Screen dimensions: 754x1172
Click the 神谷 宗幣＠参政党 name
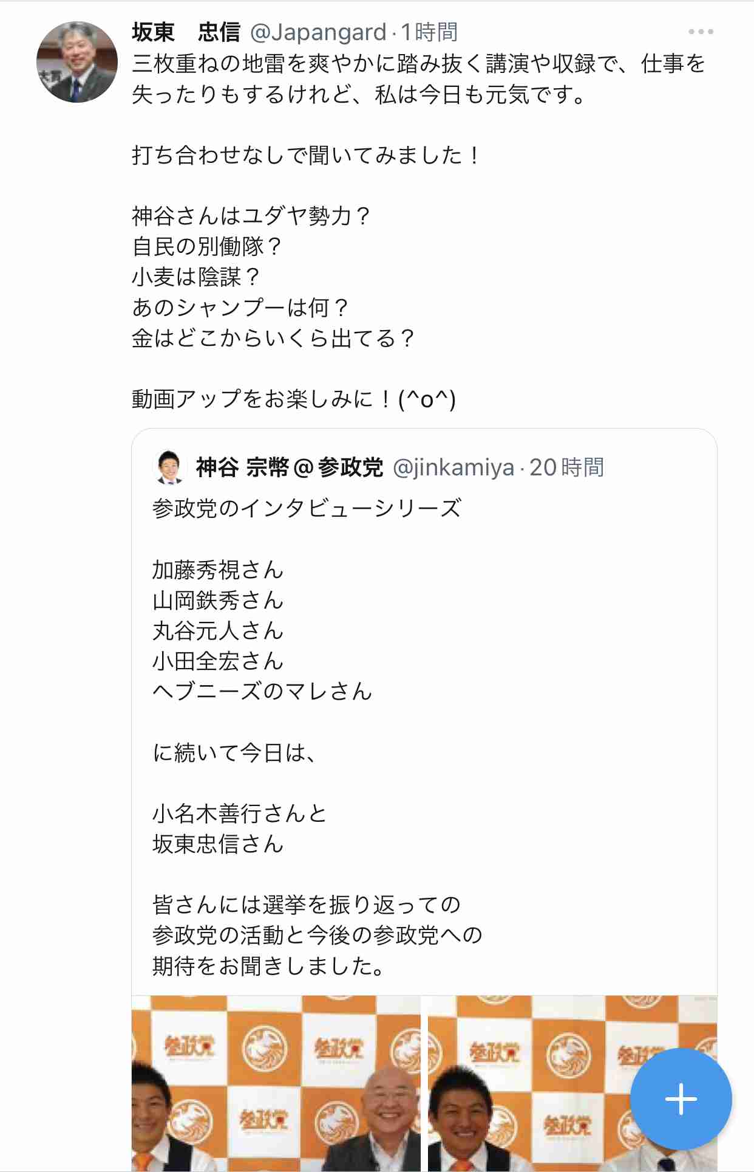(290, 468)
